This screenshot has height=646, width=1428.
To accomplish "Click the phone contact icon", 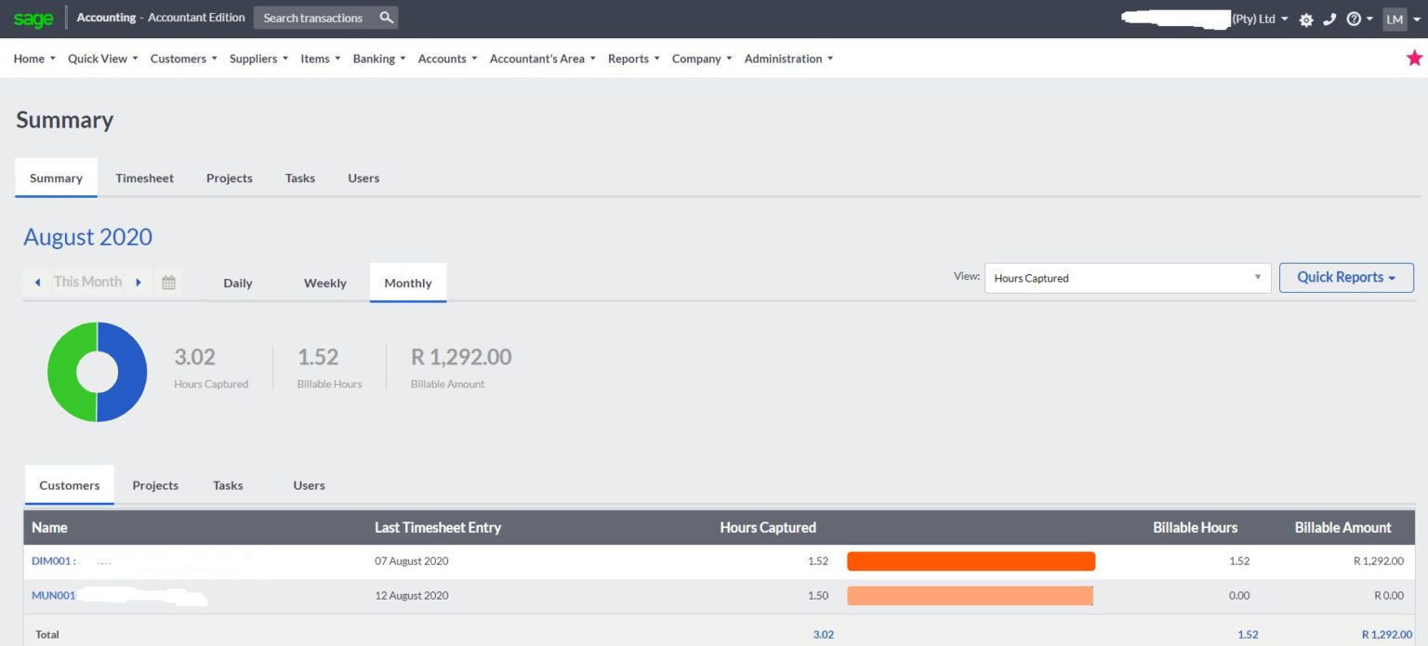I will 1329,19.
